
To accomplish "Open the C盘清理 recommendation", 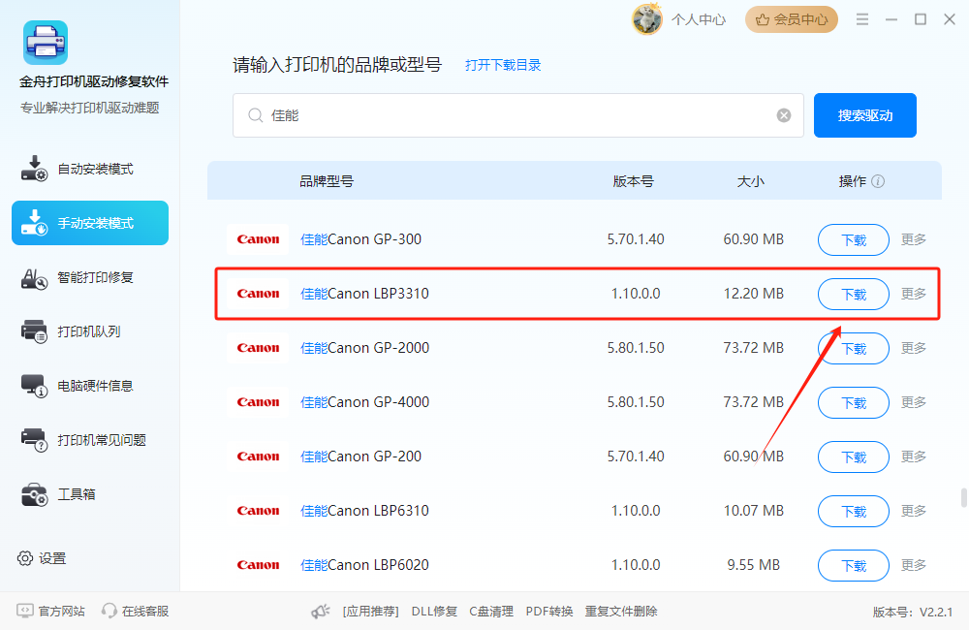I will click(491, 612).
